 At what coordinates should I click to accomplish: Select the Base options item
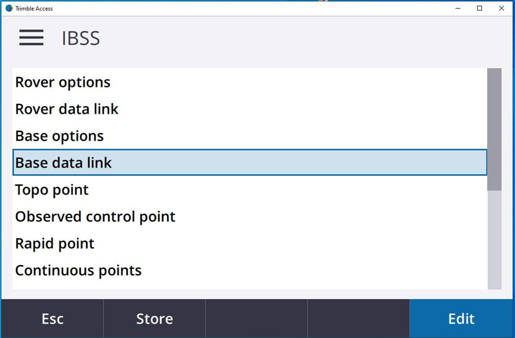coord(60,136)
